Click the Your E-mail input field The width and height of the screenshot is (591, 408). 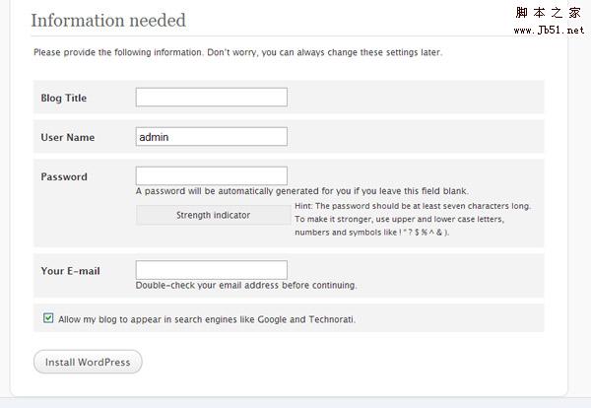(x=211, y=270)
